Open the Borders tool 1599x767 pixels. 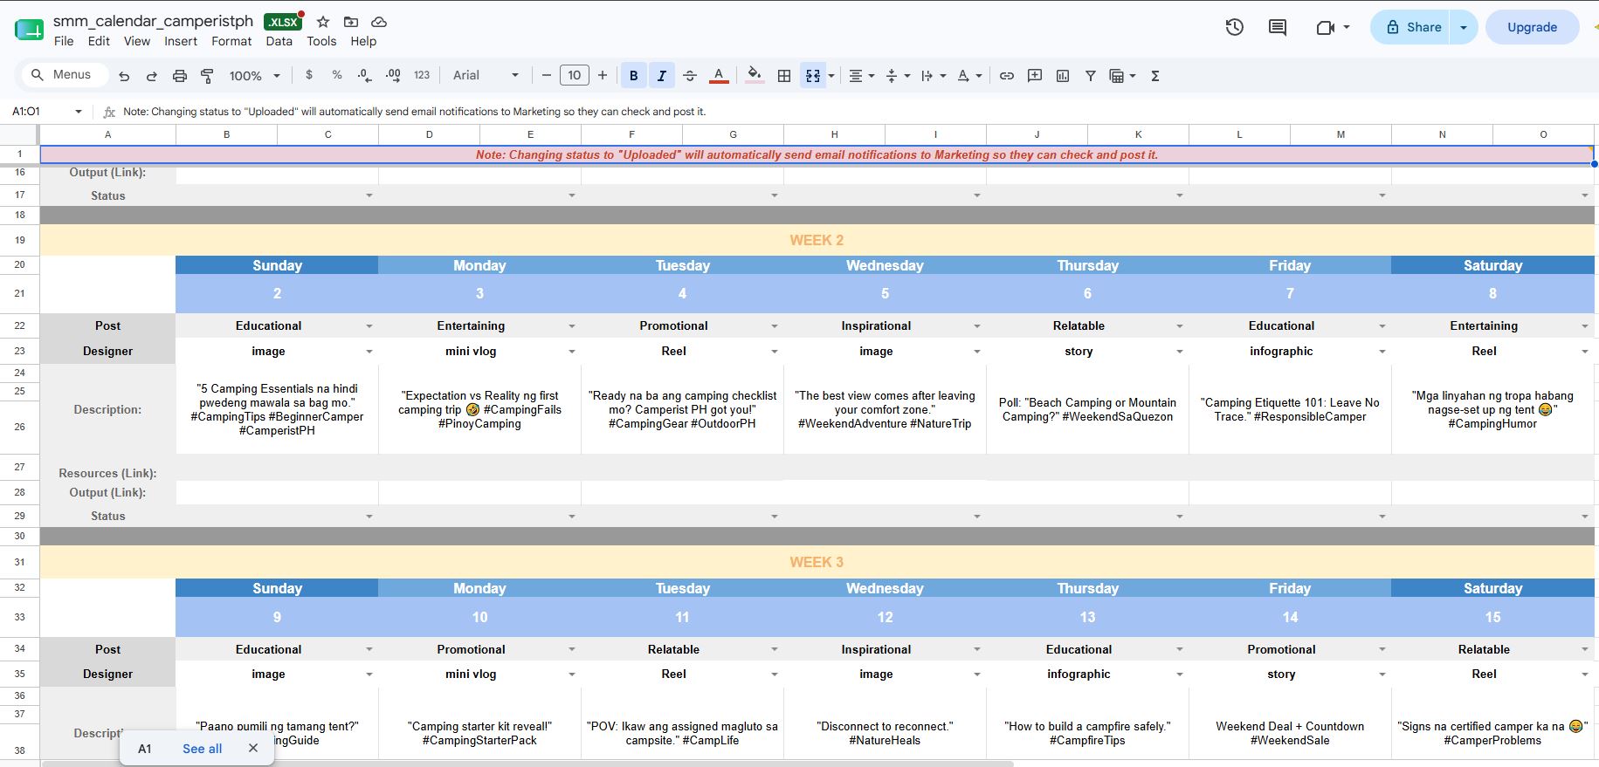(x=784, y=76)
